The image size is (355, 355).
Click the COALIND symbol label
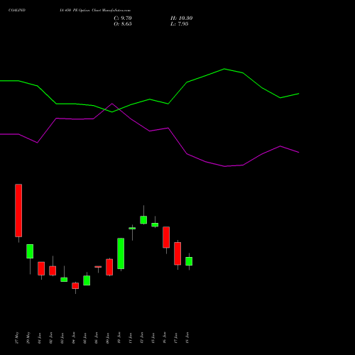[x=17, y=11]
